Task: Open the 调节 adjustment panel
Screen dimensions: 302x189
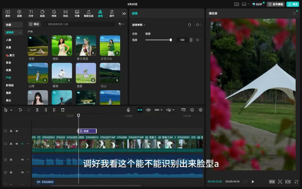Action: coord(112,13)
